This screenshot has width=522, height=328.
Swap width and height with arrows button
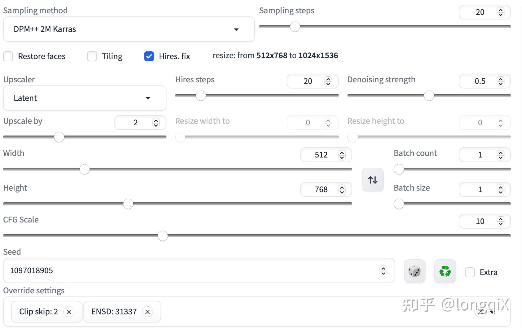(373, 180)
